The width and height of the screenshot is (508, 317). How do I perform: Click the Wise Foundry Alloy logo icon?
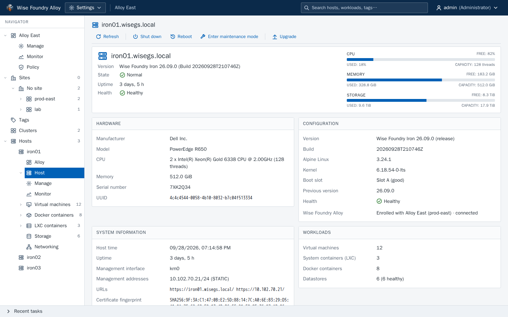point(10,8)
